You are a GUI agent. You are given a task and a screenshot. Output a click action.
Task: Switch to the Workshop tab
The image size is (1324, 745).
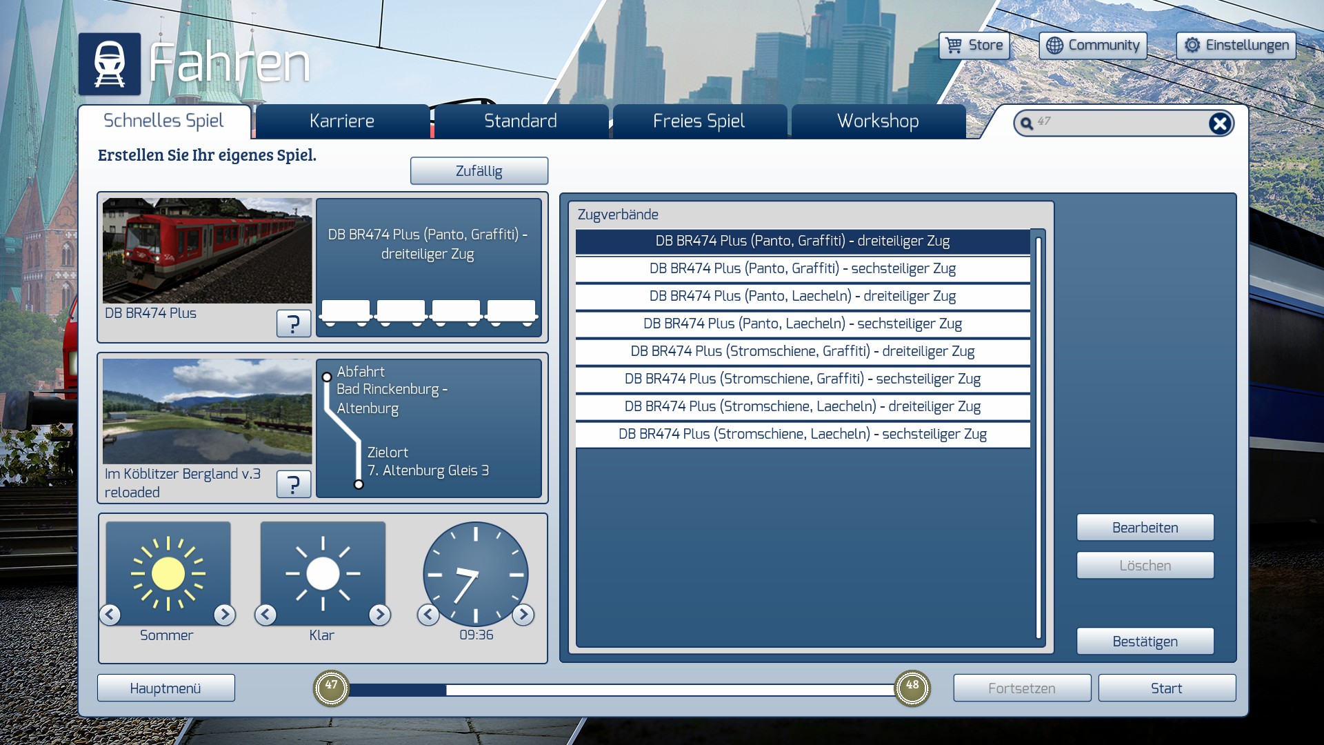coord(877,121)
